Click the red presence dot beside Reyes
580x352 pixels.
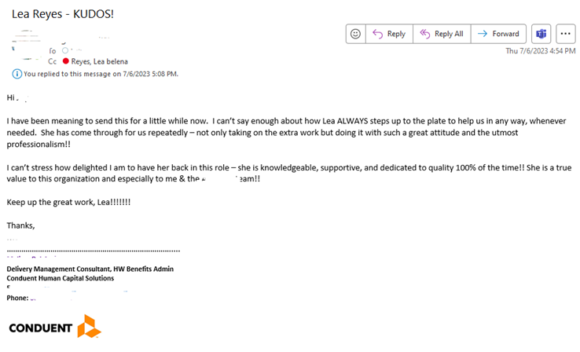[65, 61]
